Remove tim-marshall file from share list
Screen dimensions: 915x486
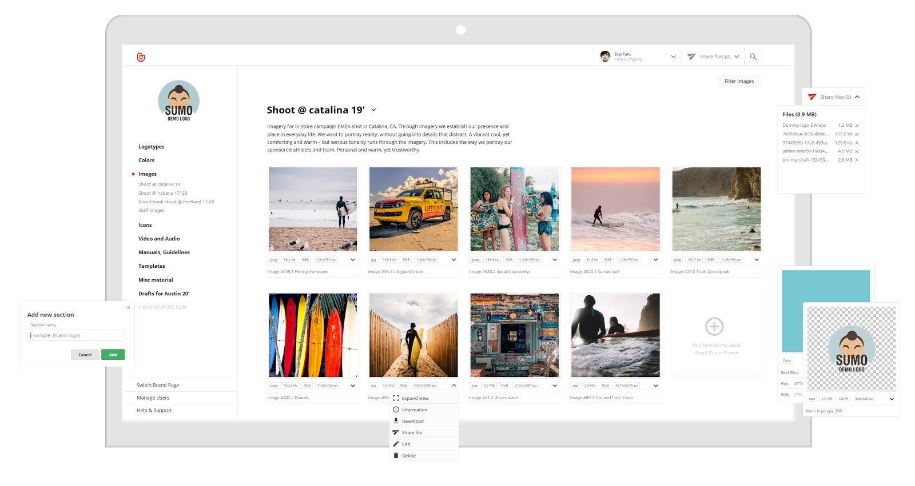(x=857, y=160)
